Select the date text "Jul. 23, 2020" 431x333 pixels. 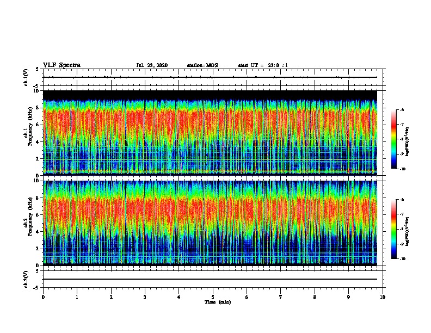click(x=152, y=65)
